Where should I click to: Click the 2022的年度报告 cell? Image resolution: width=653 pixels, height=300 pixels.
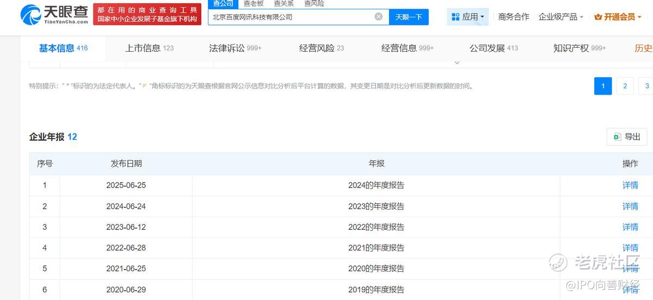coord(377,227)
